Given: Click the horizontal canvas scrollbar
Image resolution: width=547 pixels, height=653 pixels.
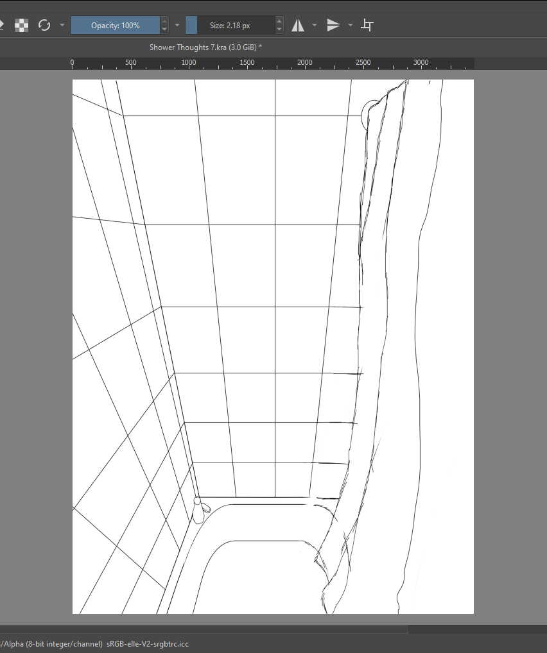Looking at the screenshot, I should [x=204, y=629].
